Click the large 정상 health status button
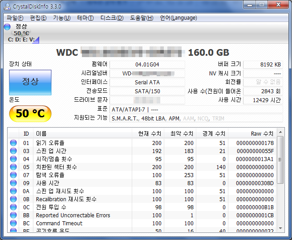Screen dimensions: 292x240 coord(30,82)
